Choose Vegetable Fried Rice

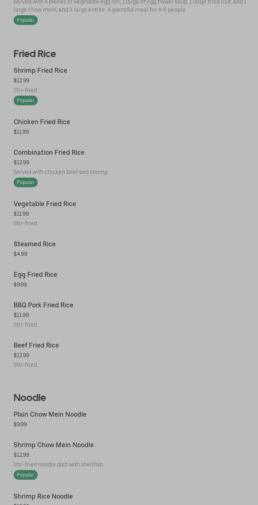coord(45,204)
